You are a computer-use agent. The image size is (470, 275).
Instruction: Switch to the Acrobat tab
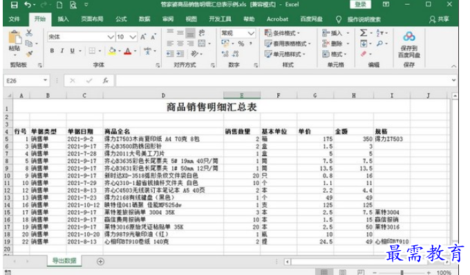click(x=277, y=19)
